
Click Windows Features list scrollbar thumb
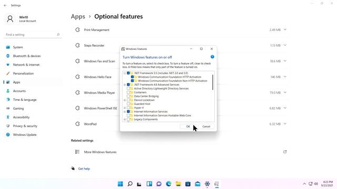(213, 82)
